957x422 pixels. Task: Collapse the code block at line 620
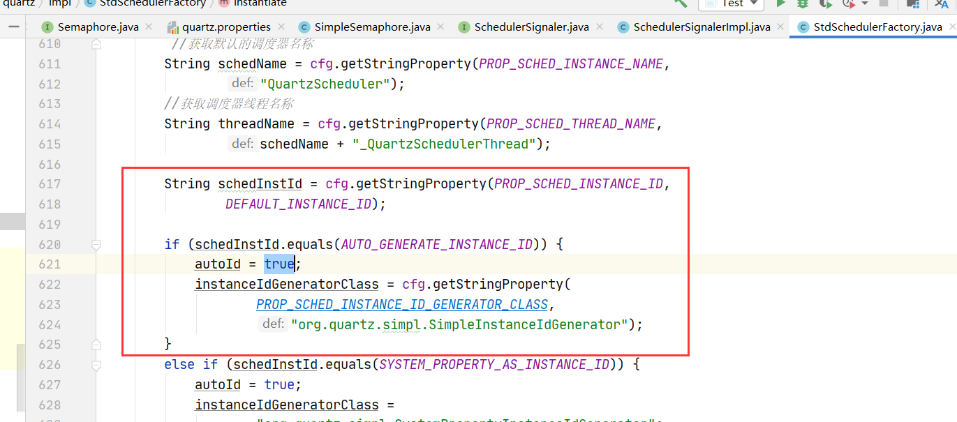click(x=96, y=245)
